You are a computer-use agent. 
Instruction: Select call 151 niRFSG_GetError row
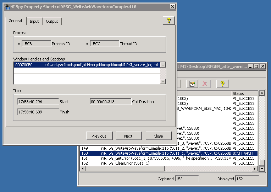click(x=169, y=158)
